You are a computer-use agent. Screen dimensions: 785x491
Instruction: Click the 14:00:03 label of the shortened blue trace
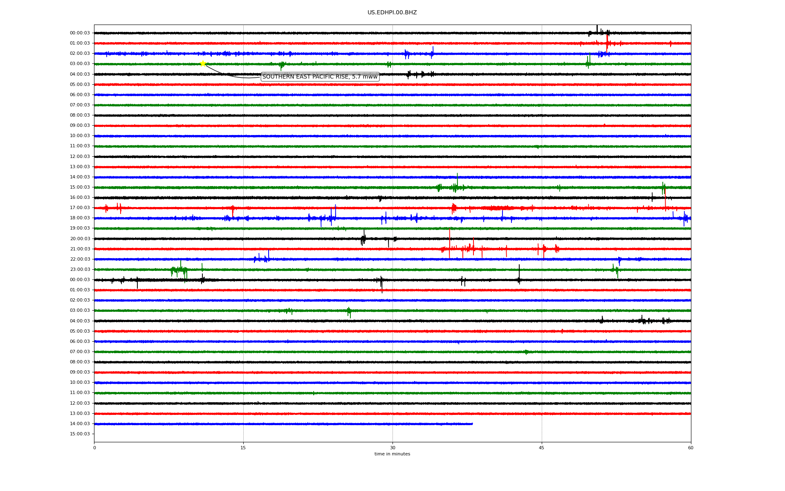[x=80, y=424]
